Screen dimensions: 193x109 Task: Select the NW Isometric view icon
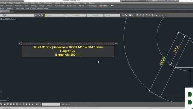[33, 104]
